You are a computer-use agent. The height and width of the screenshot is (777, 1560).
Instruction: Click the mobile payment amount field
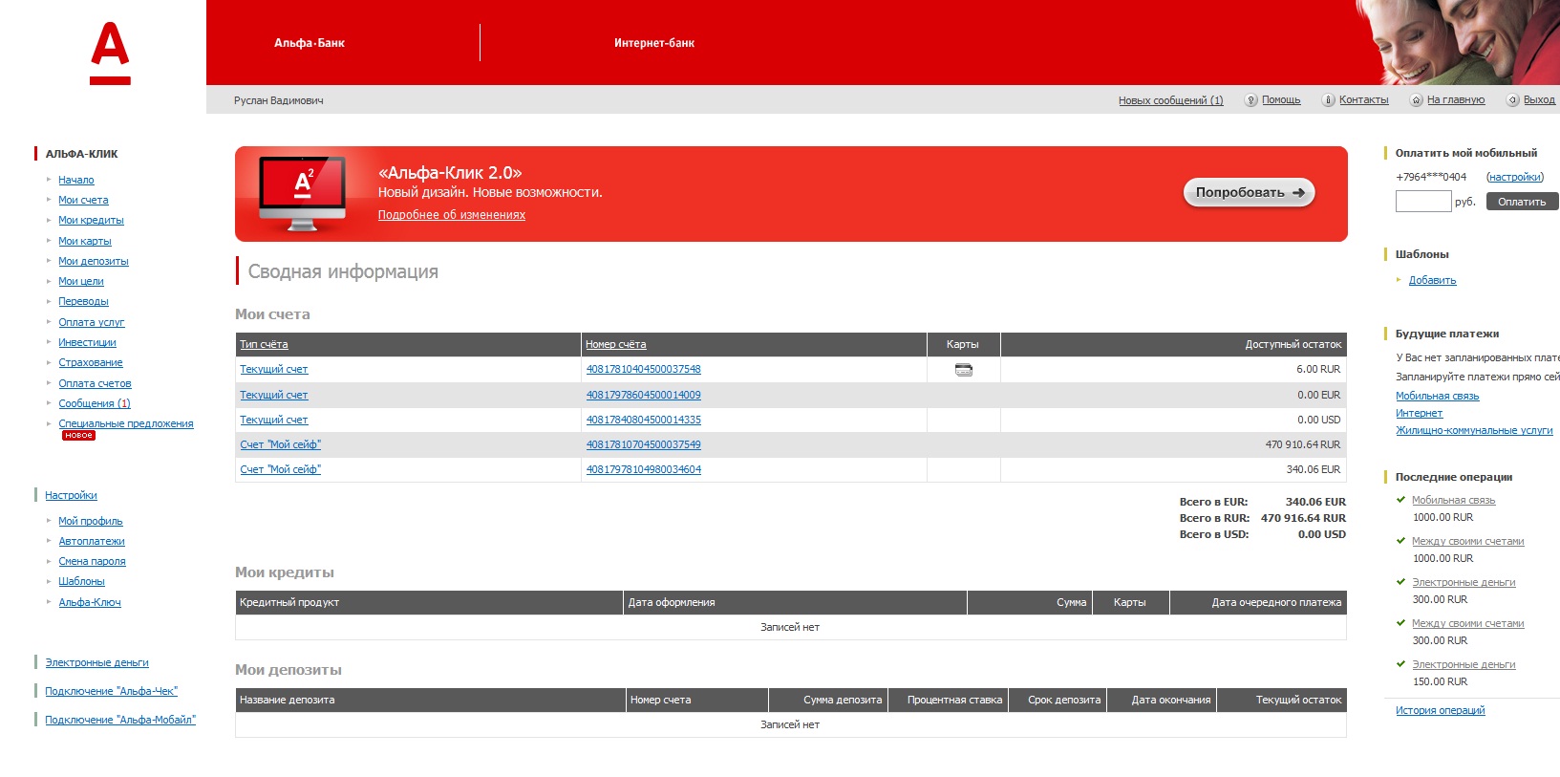pos(1423,202)
